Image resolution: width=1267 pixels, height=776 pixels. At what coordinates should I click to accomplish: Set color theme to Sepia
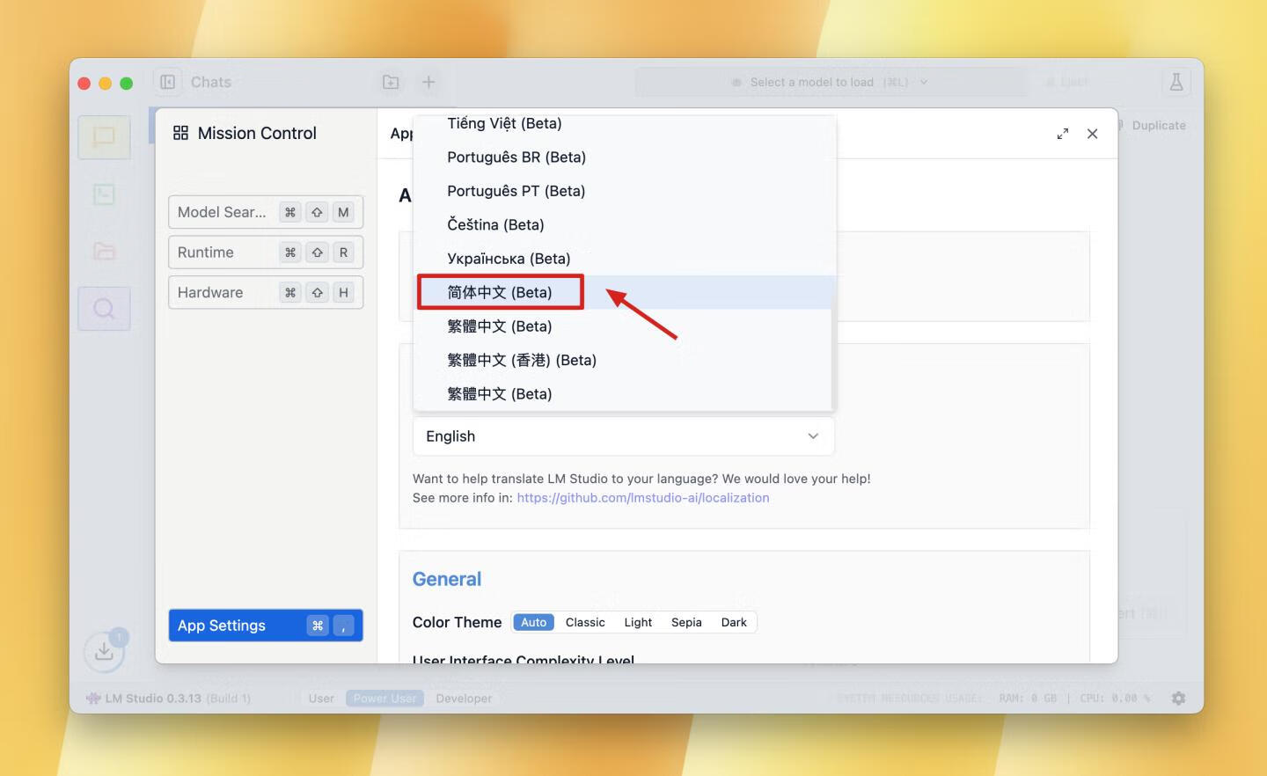pyautogui.click(x=686, y=622)
